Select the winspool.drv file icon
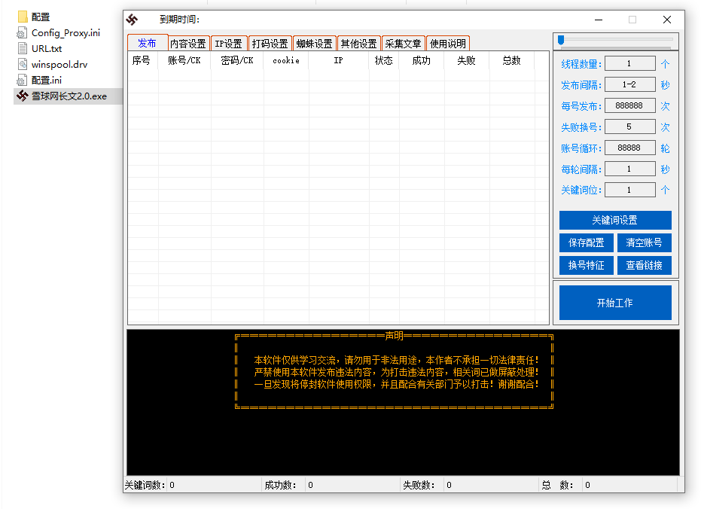701x509 pixels. 20,64
